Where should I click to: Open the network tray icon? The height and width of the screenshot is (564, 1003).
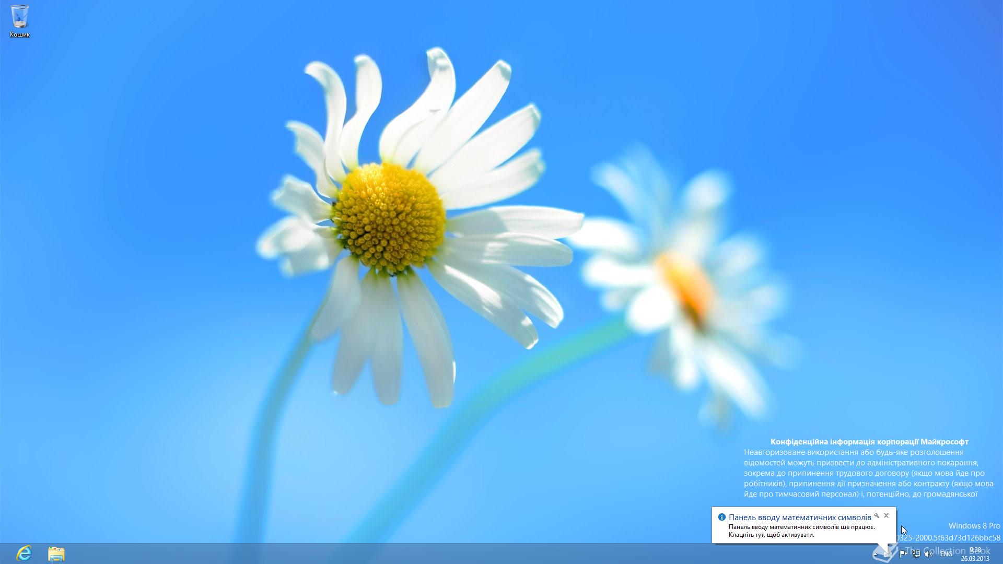tap(916, 554)
